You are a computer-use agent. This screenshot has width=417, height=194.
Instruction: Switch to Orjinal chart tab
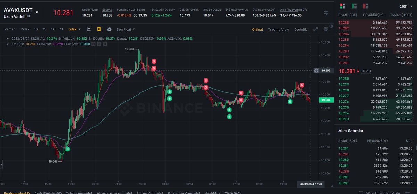[257, 30]
